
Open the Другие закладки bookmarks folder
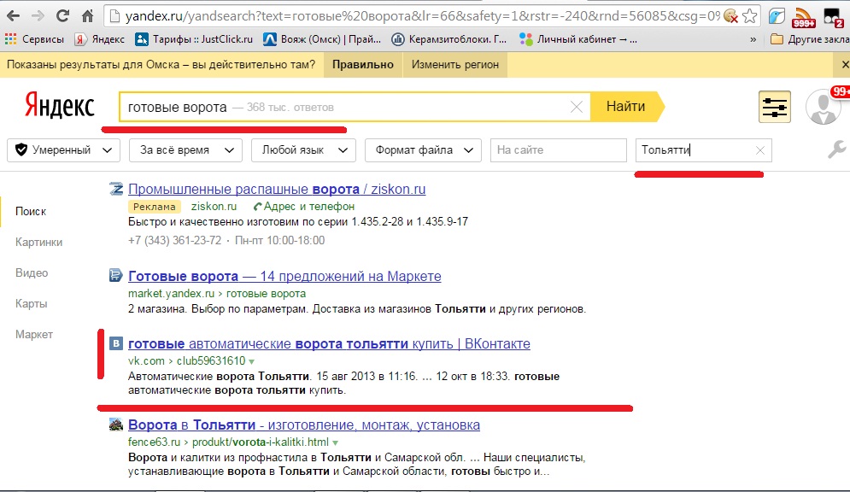point(809,39)
